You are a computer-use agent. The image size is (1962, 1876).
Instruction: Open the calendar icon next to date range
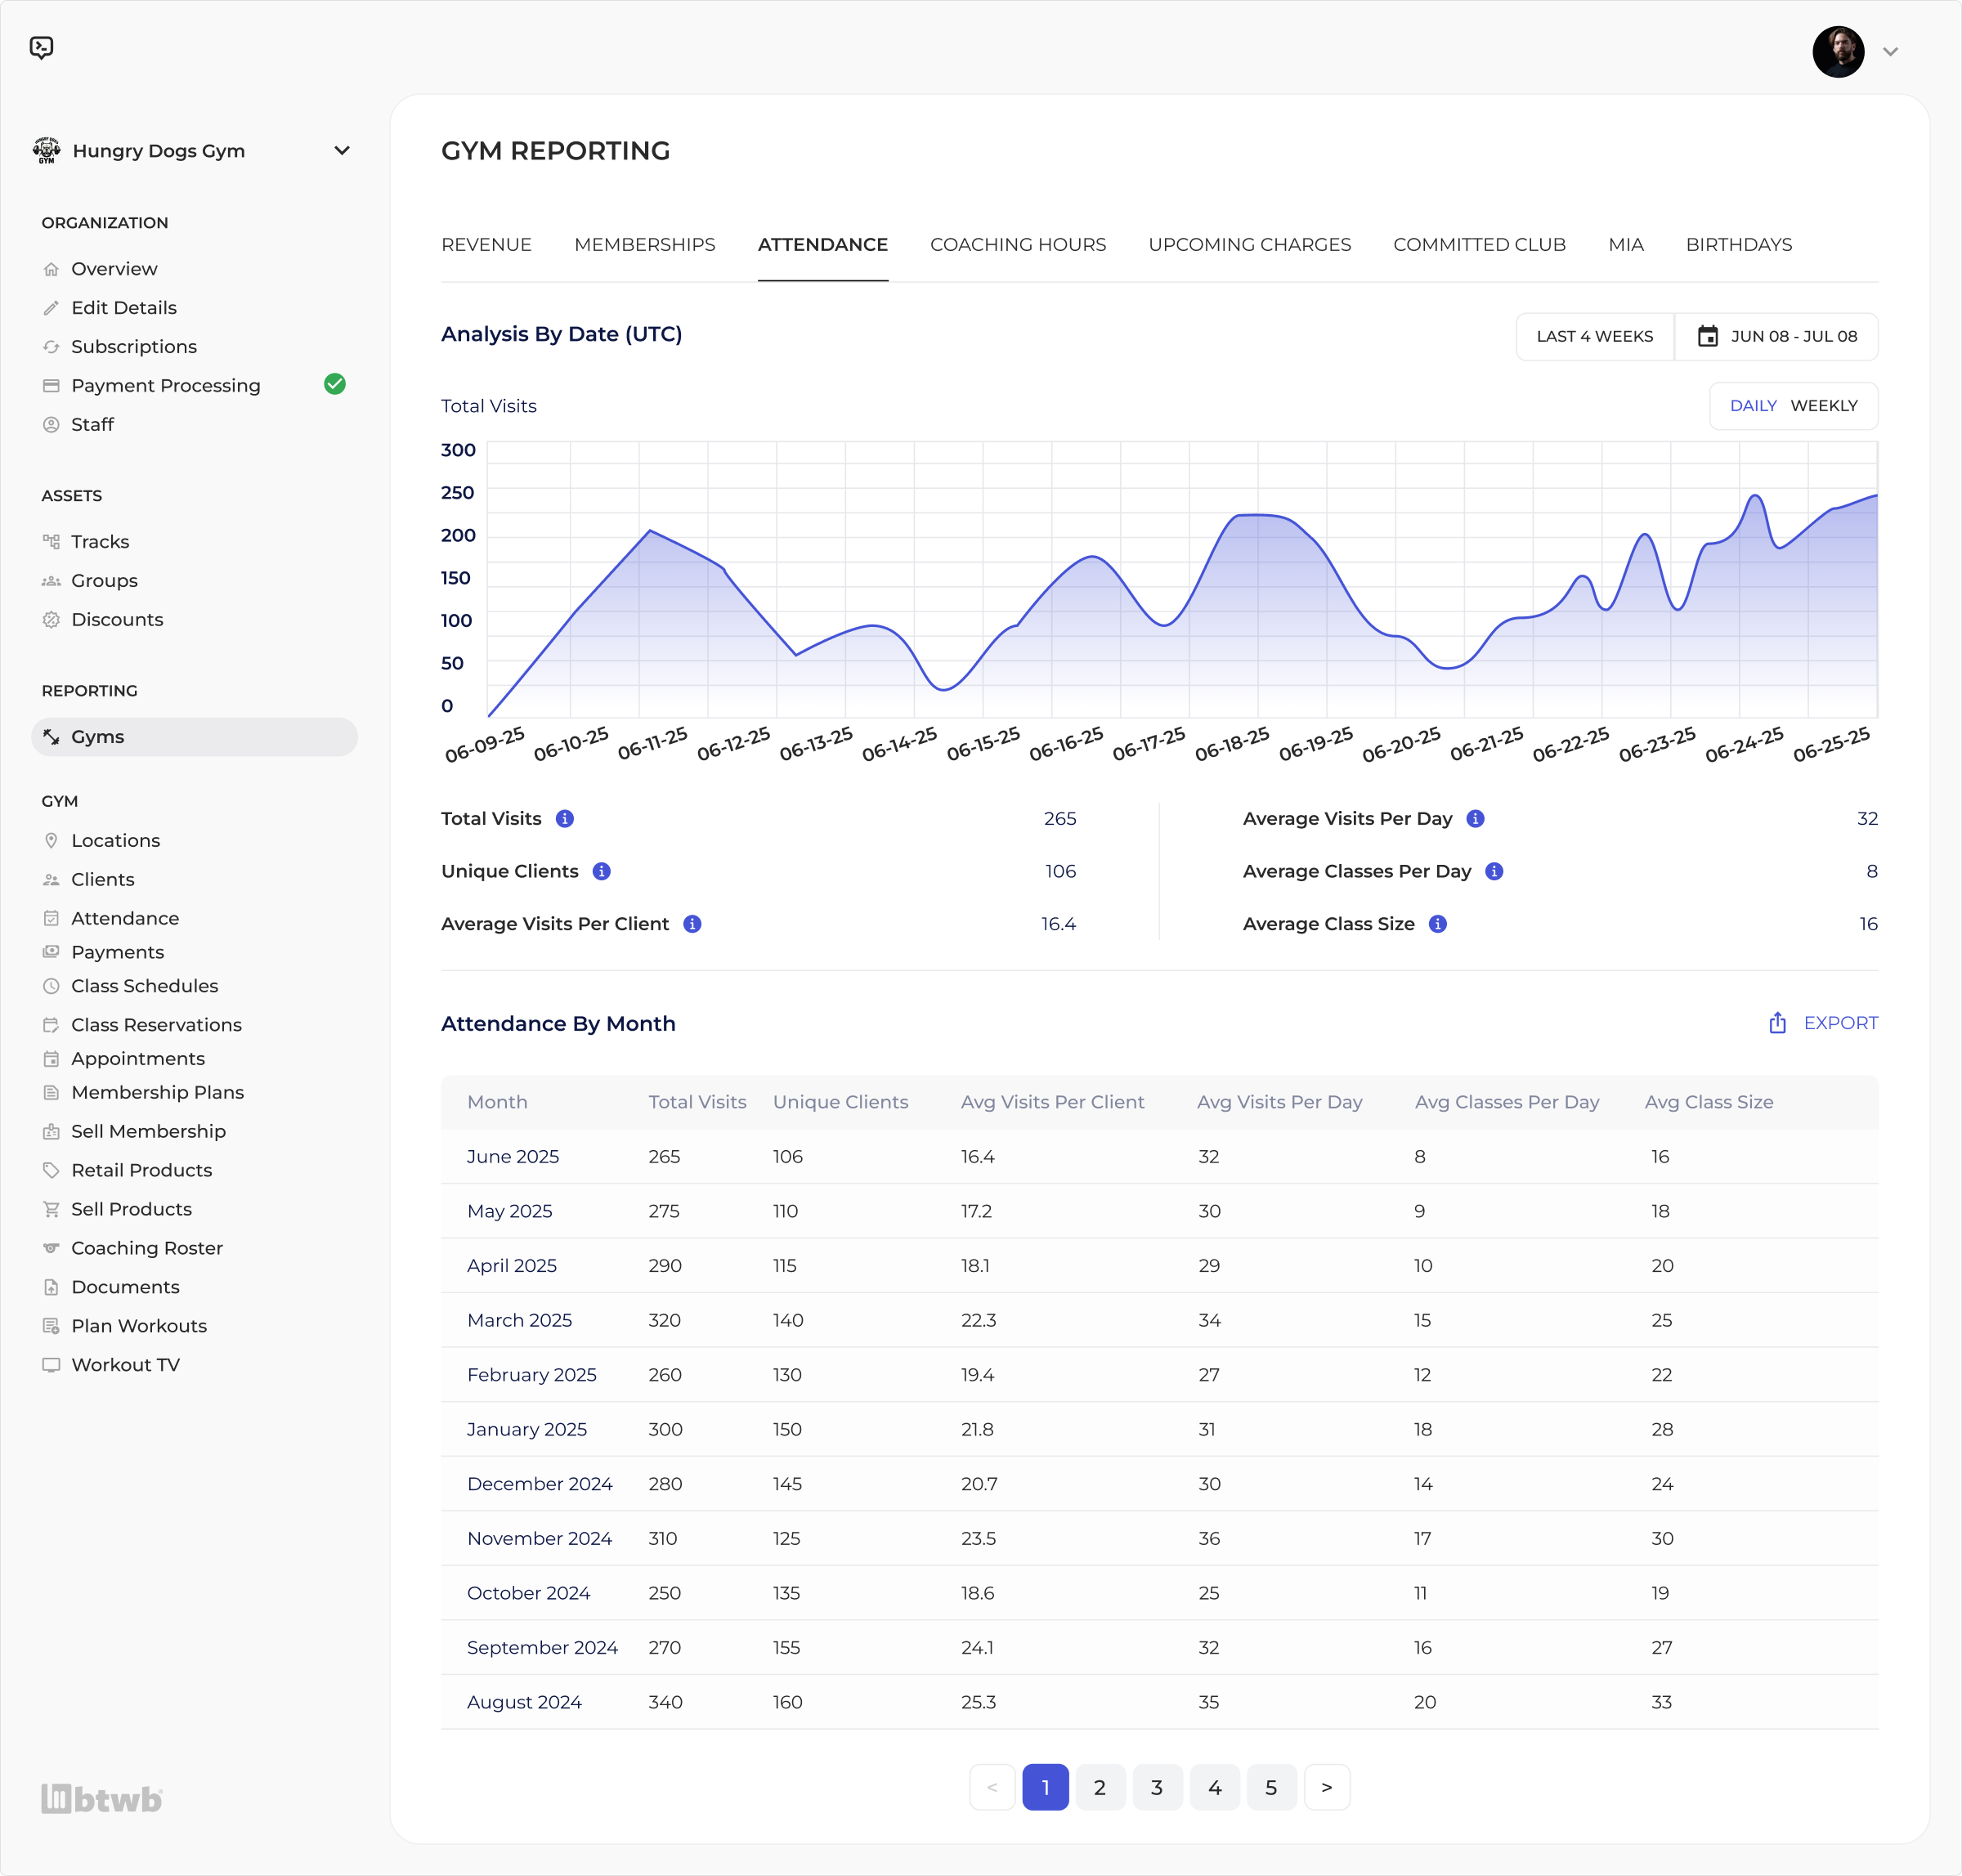coord(1708,337)
